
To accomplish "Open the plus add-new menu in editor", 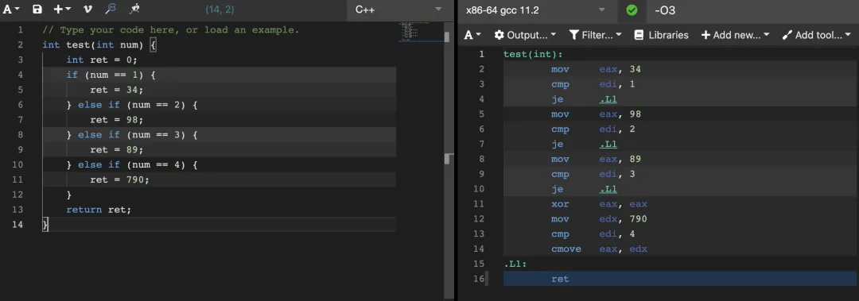I will (62, 10).
